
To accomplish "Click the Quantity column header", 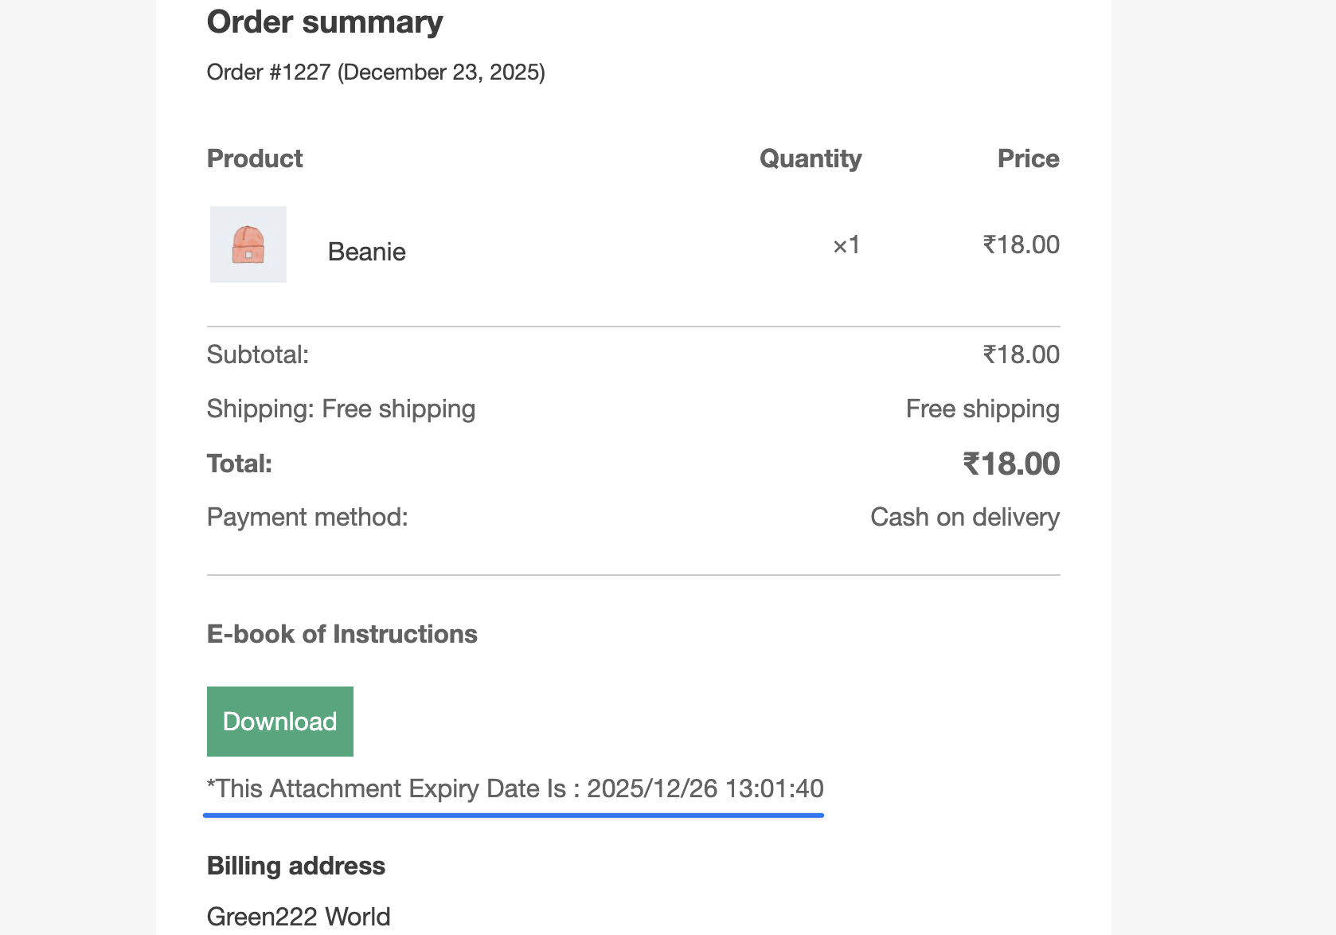I will tap(810, 158).
